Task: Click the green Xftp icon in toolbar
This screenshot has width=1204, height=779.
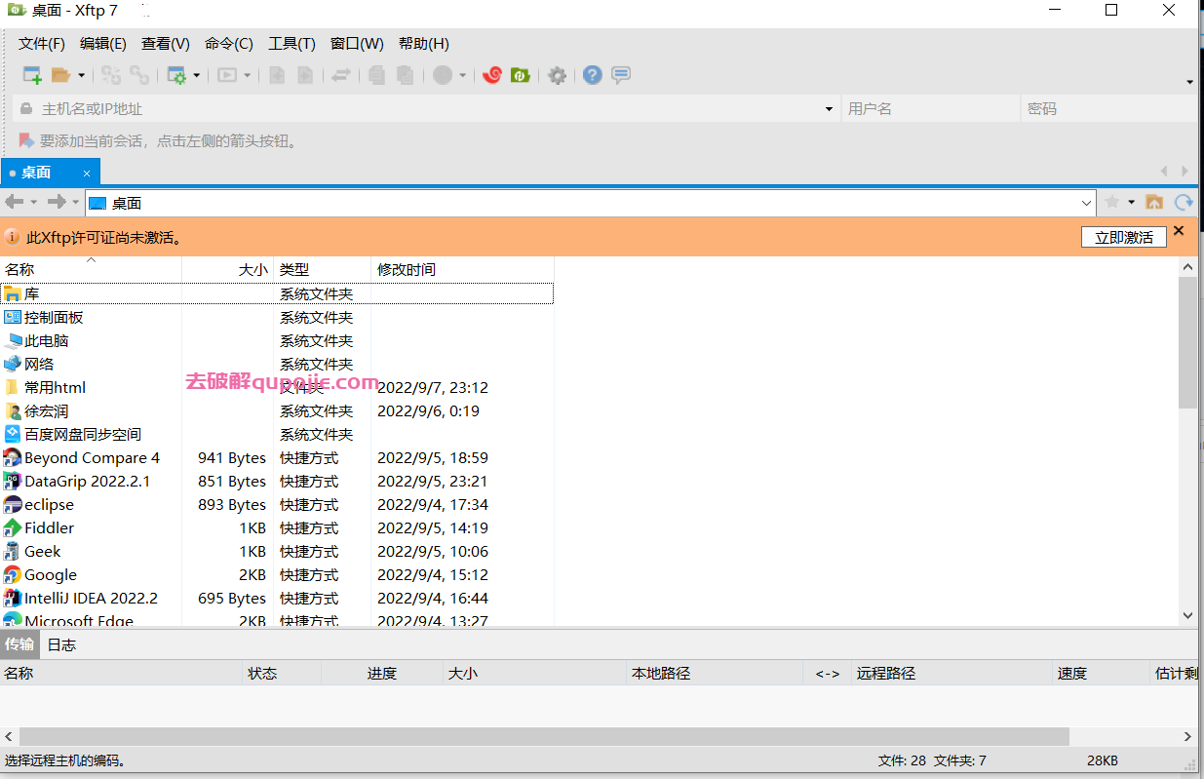Action: 521,75
